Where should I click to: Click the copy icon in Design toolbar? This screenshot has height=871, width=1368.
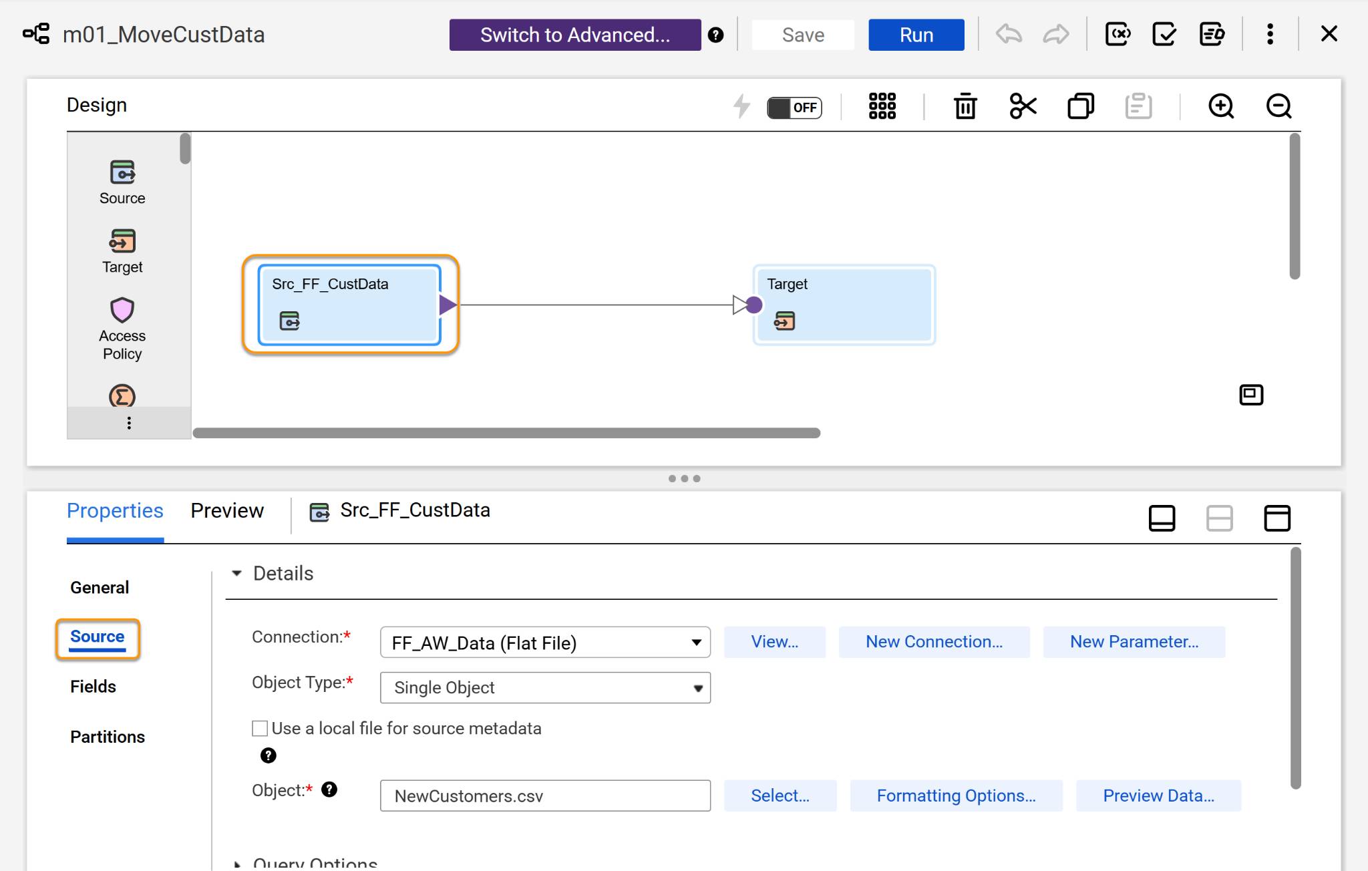(1080, 106)
